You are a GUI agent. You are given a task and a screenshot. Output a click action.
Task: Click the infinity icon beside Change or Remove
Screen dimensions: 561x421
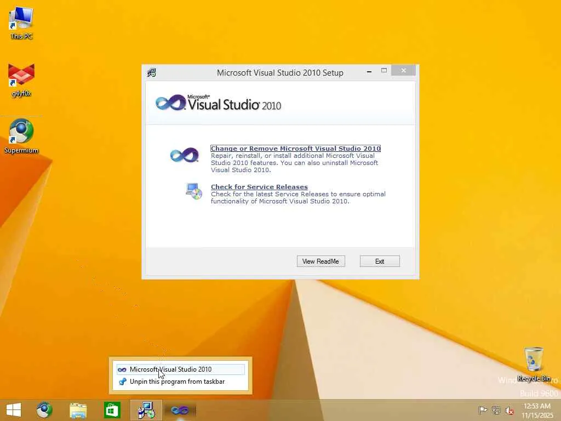point(185,155)
